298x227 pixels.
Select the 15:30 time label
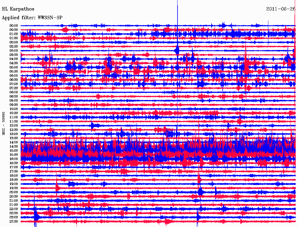14,155
